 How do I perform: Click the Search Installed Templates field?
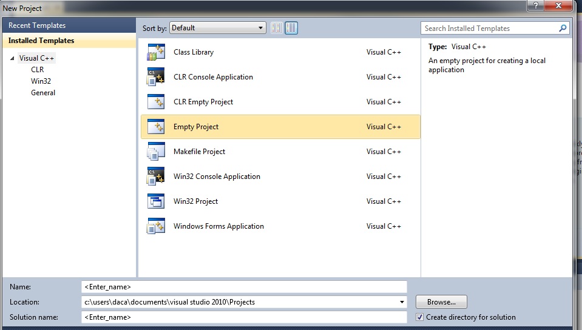pos(490,29)
